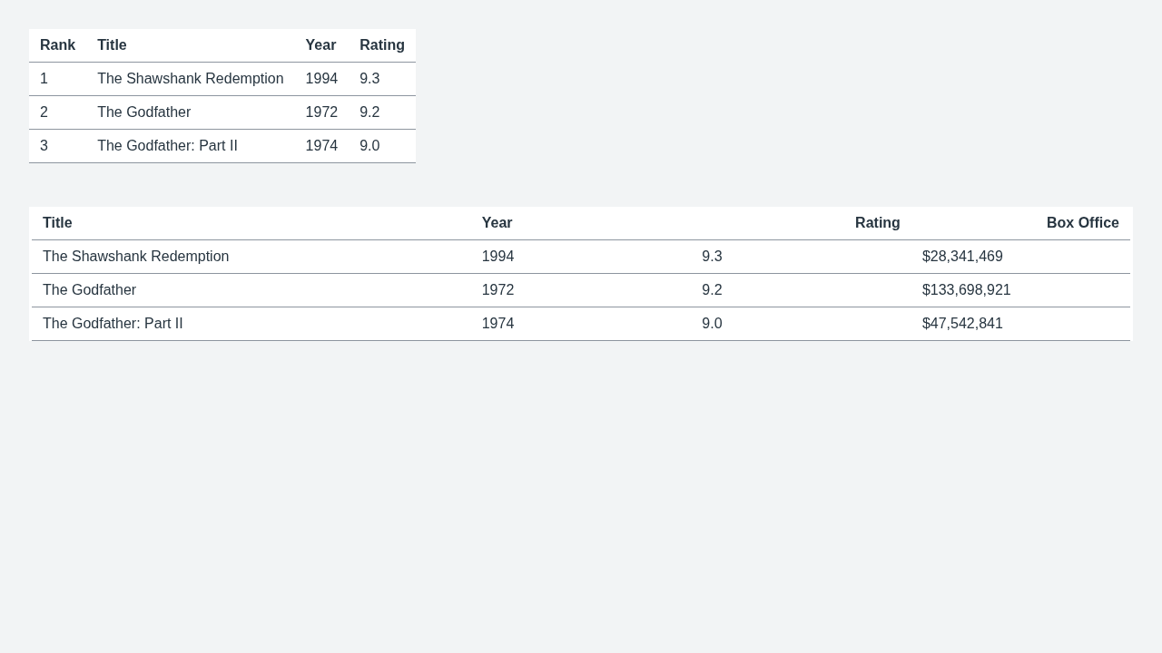Click the Rating header in bottom table
1162x653 pixels.
878,223
